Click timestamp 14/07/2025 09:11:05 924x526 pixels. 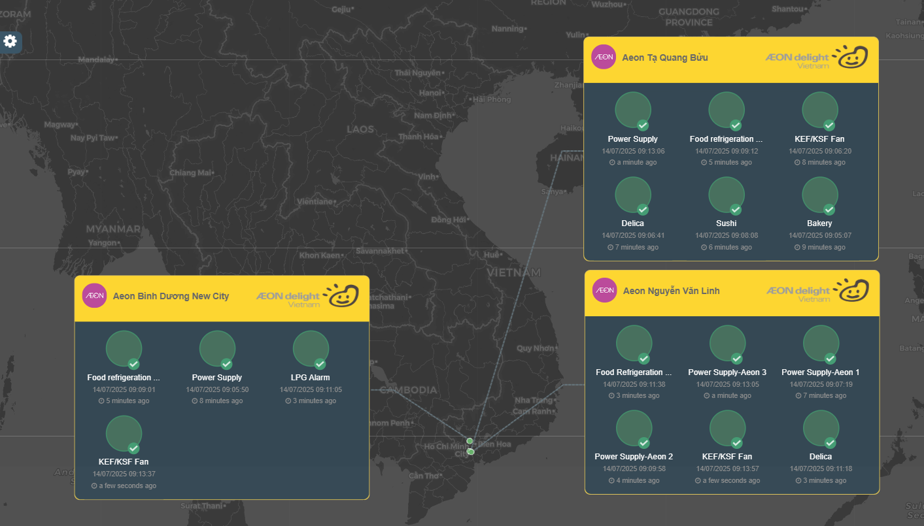(x=311, y=389)
